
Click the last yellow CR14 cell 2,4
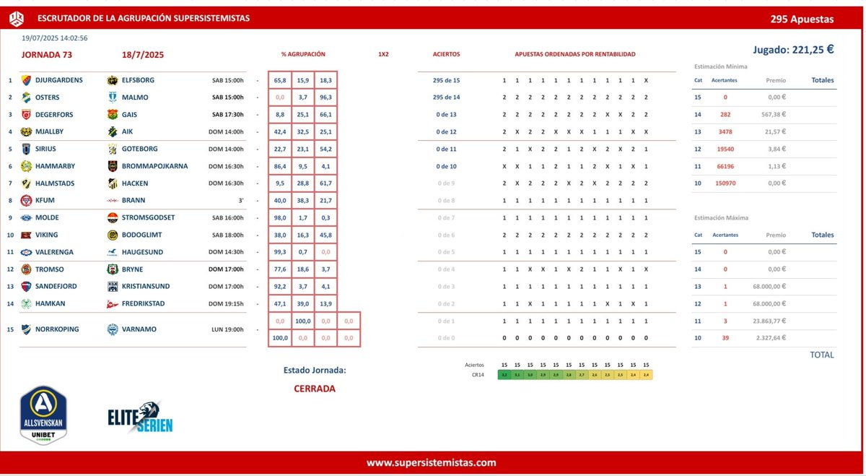(646, 375)
